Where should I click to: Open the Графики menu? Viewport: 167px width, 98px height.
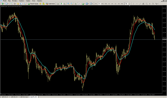pos(22,1)
